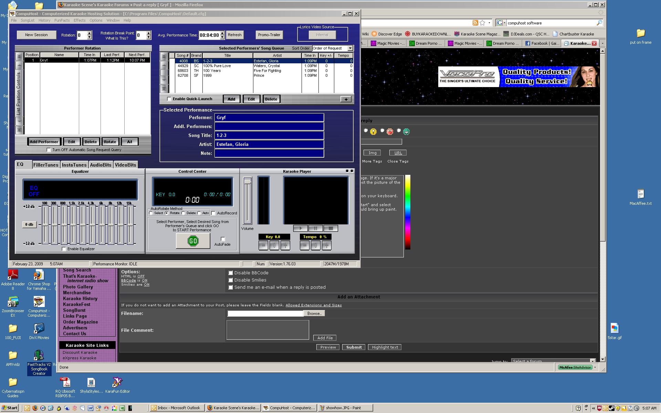Image resolution: width=661 pixels, height=413 pixels.
Task: Open KaraFun Editor desktop shortcut
Action: click(118, 383)
